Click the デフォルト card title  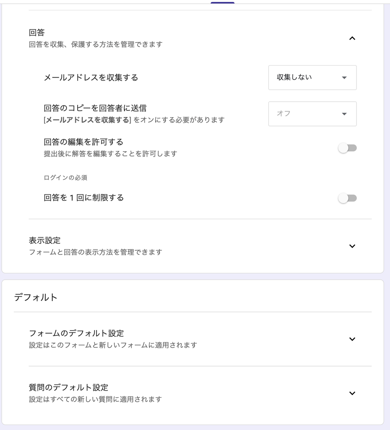tap(36, 297)
